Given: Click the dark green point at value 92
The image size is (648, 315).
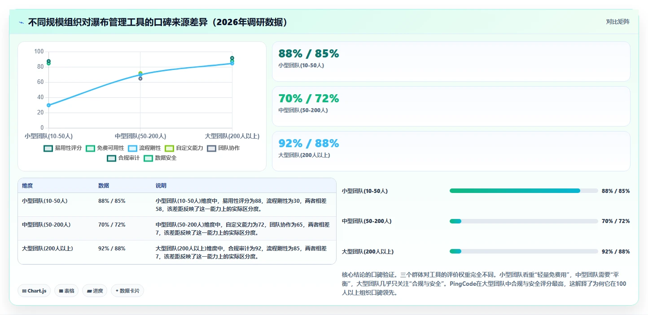Looking at the screenshot, I should pyautogui.click(x=232, y=58).
